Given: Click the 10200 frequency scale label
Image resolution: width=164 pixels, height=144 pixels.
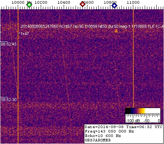Looking at the screenshot, I should [x=41, y=2].
